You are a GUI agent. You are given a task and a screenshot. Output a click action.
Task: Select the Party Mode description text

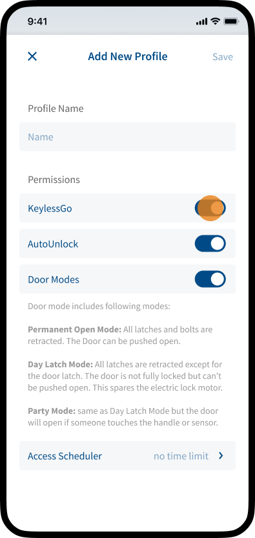123,417
